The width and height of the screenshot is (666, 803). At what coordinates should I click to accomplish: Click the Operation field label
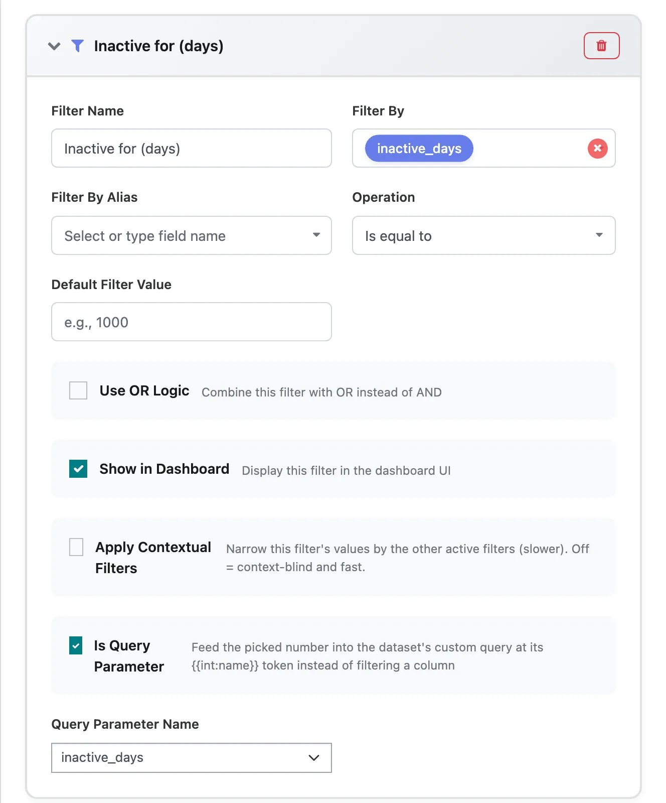pyautogui.click(x=384, y=197)
